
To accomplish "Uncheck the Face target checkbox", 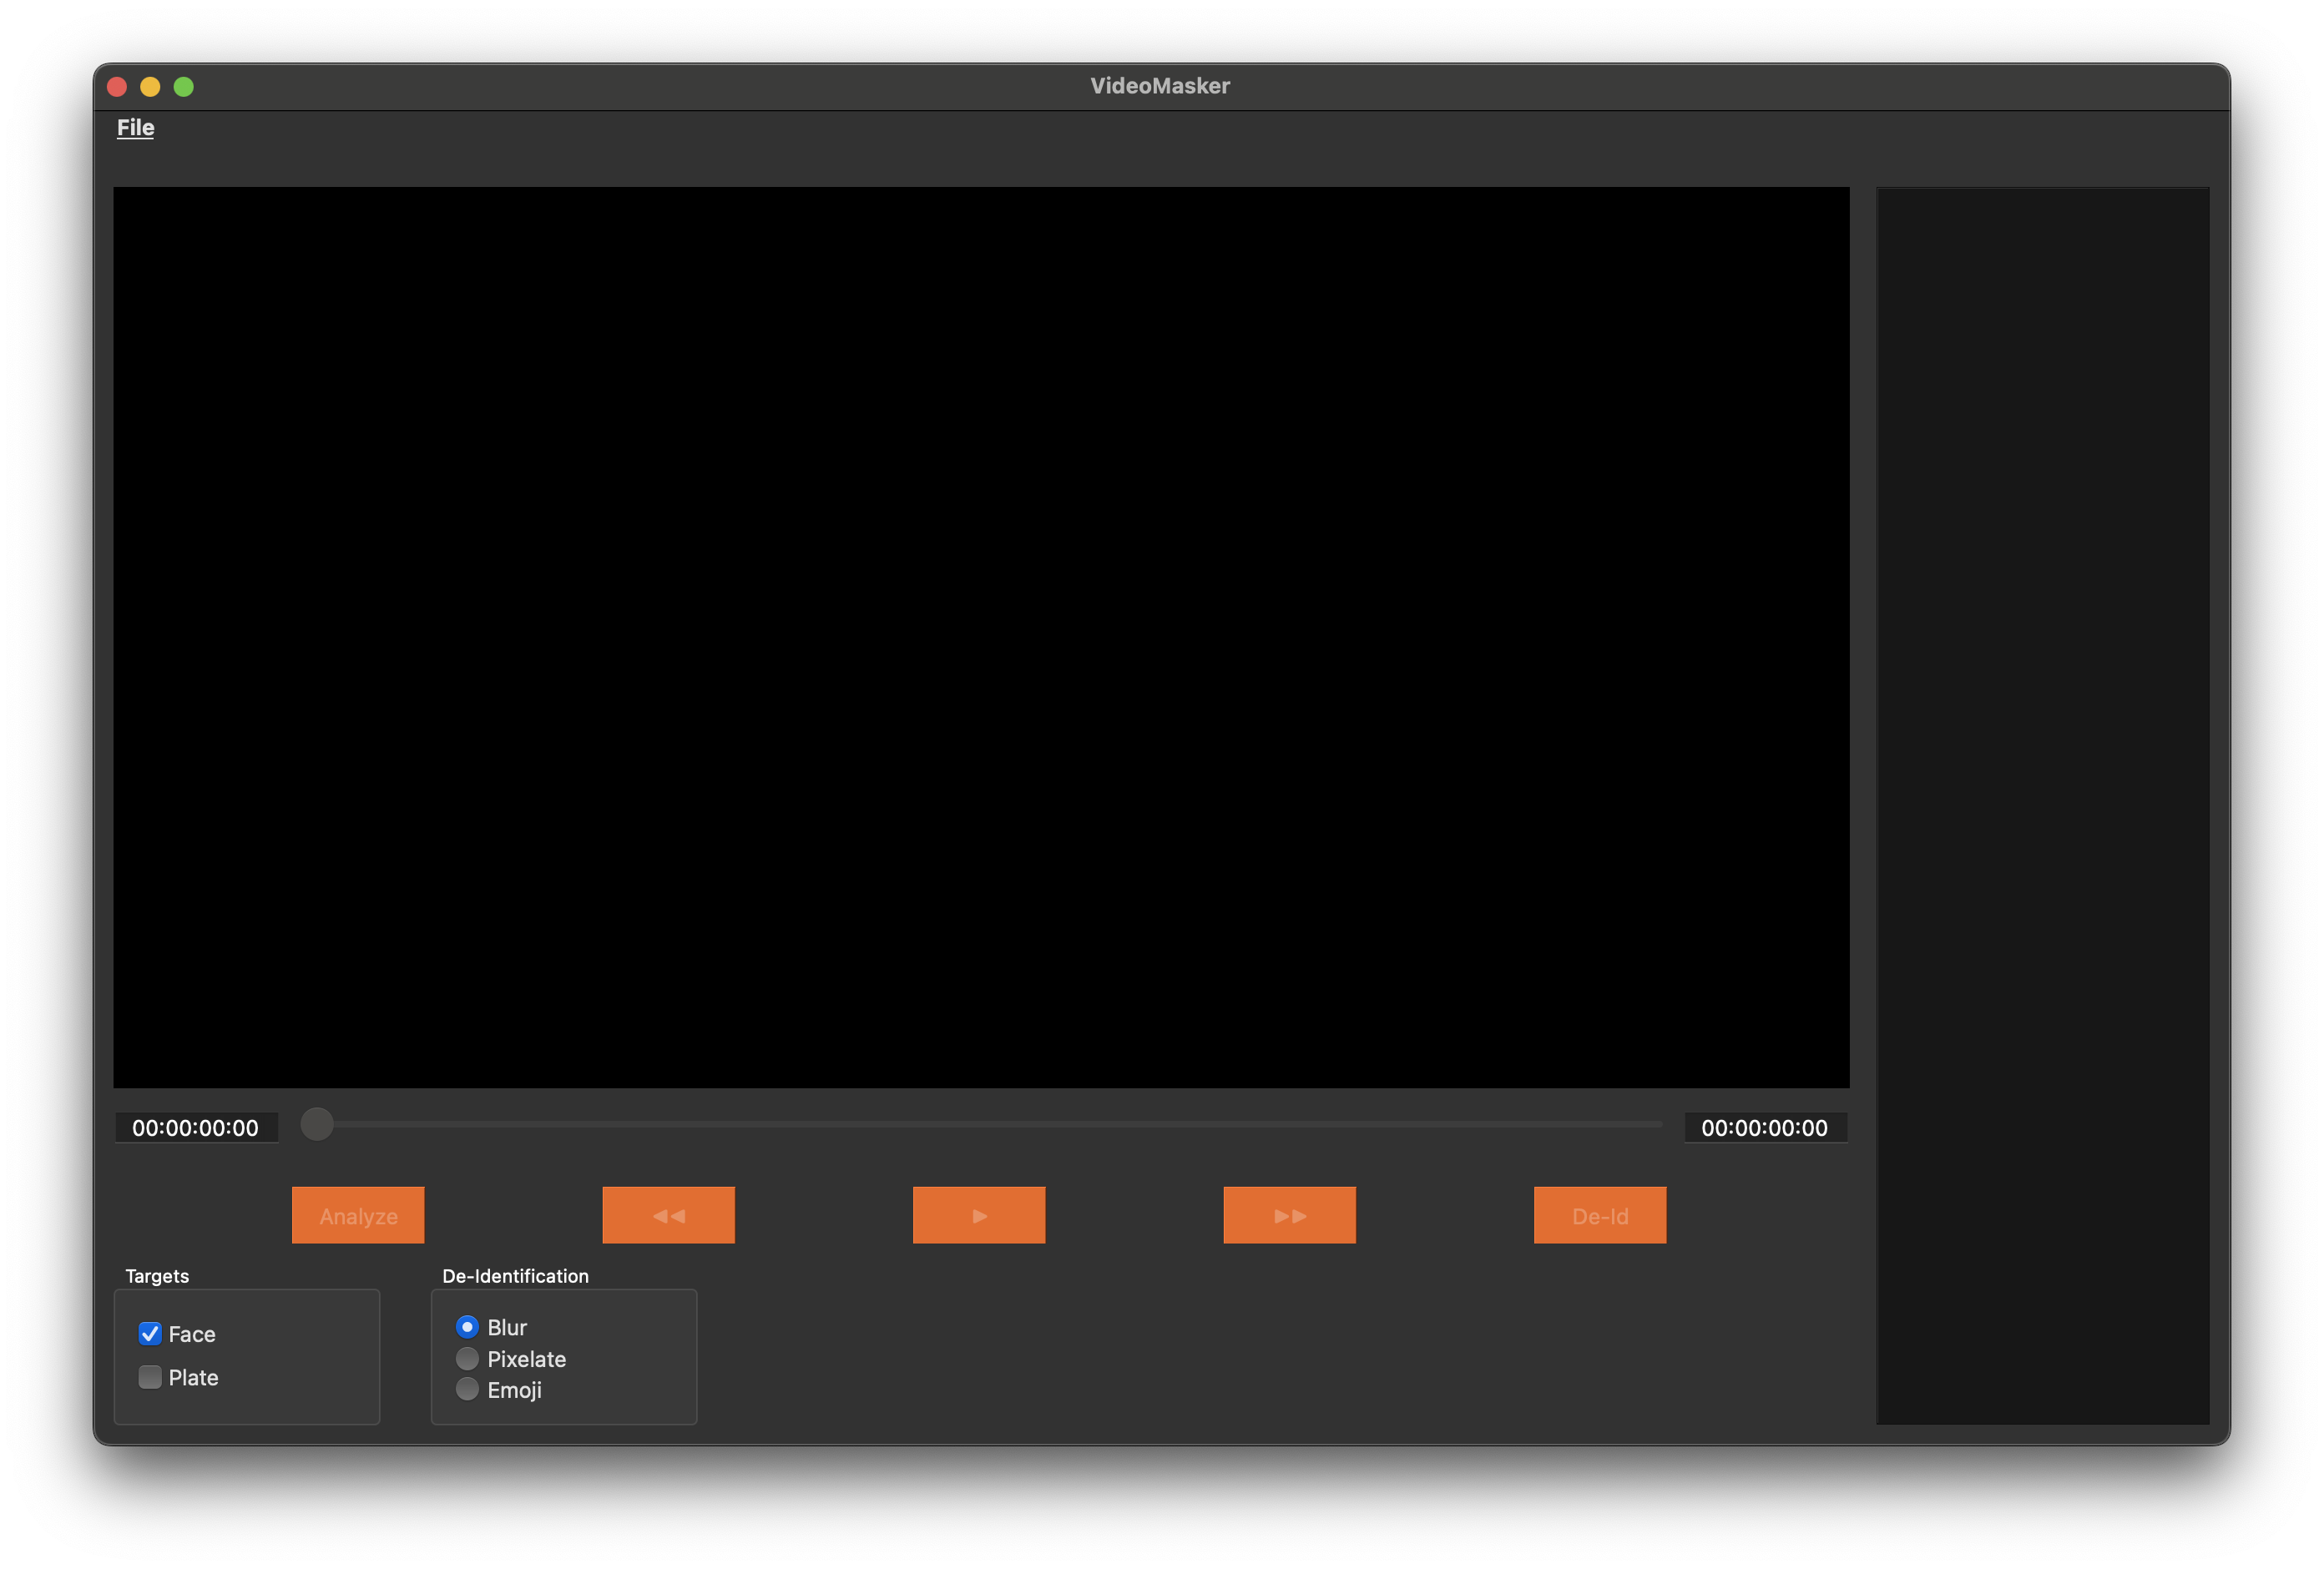I will point(150,1333).
